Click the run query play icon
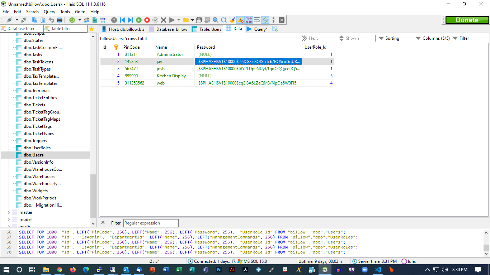490x275 pixels. click(172, 20)
